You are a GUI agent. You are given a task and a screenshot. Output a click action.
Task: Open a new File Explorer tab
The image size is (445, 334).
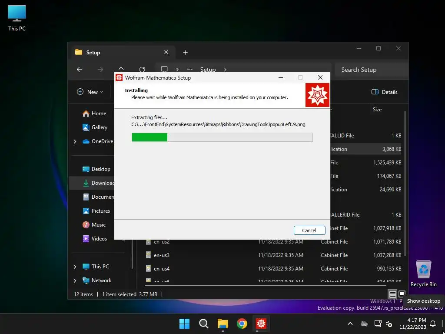click(185, 53)
